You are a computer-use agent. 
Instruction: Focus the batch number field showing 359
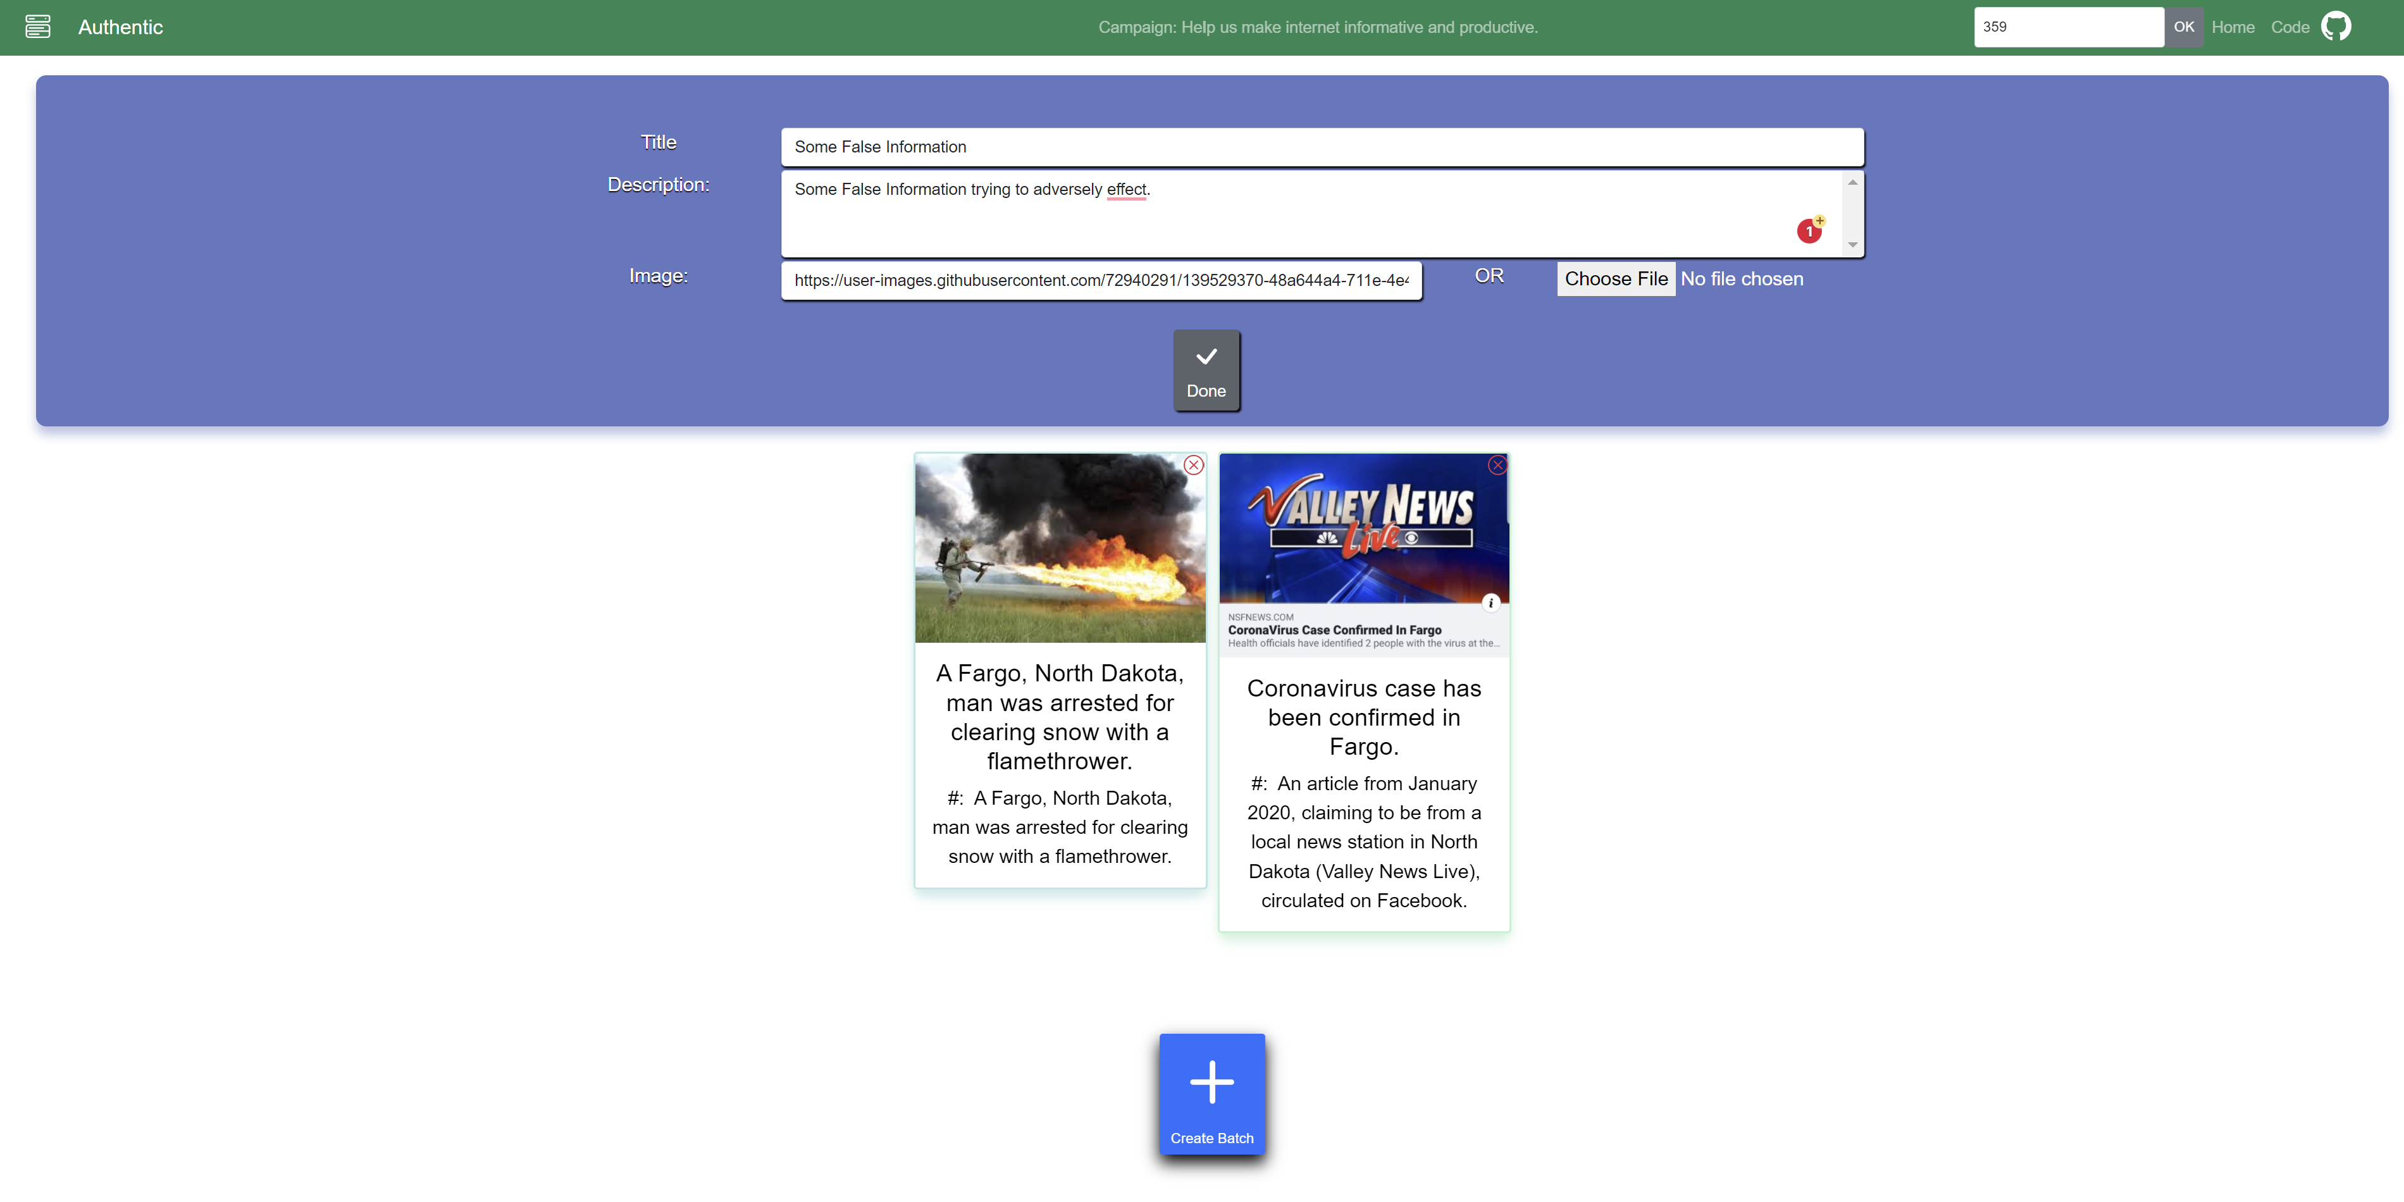pos(2067,27)
